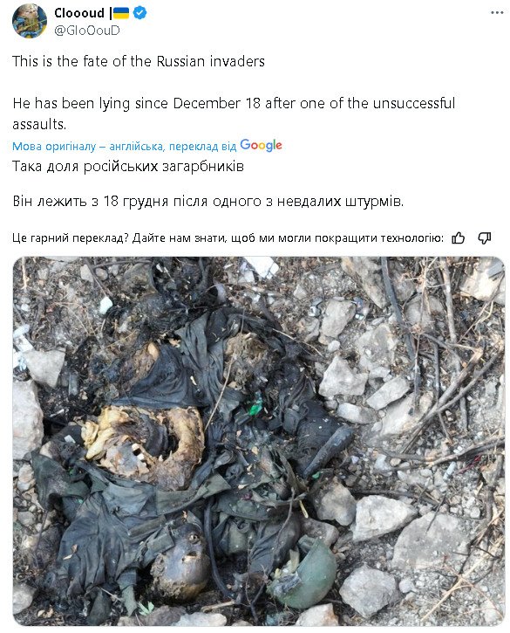510x633 pixels.
Task: Click the 'He has been lying since' paragraph
Action: click(x=234, y=114)
